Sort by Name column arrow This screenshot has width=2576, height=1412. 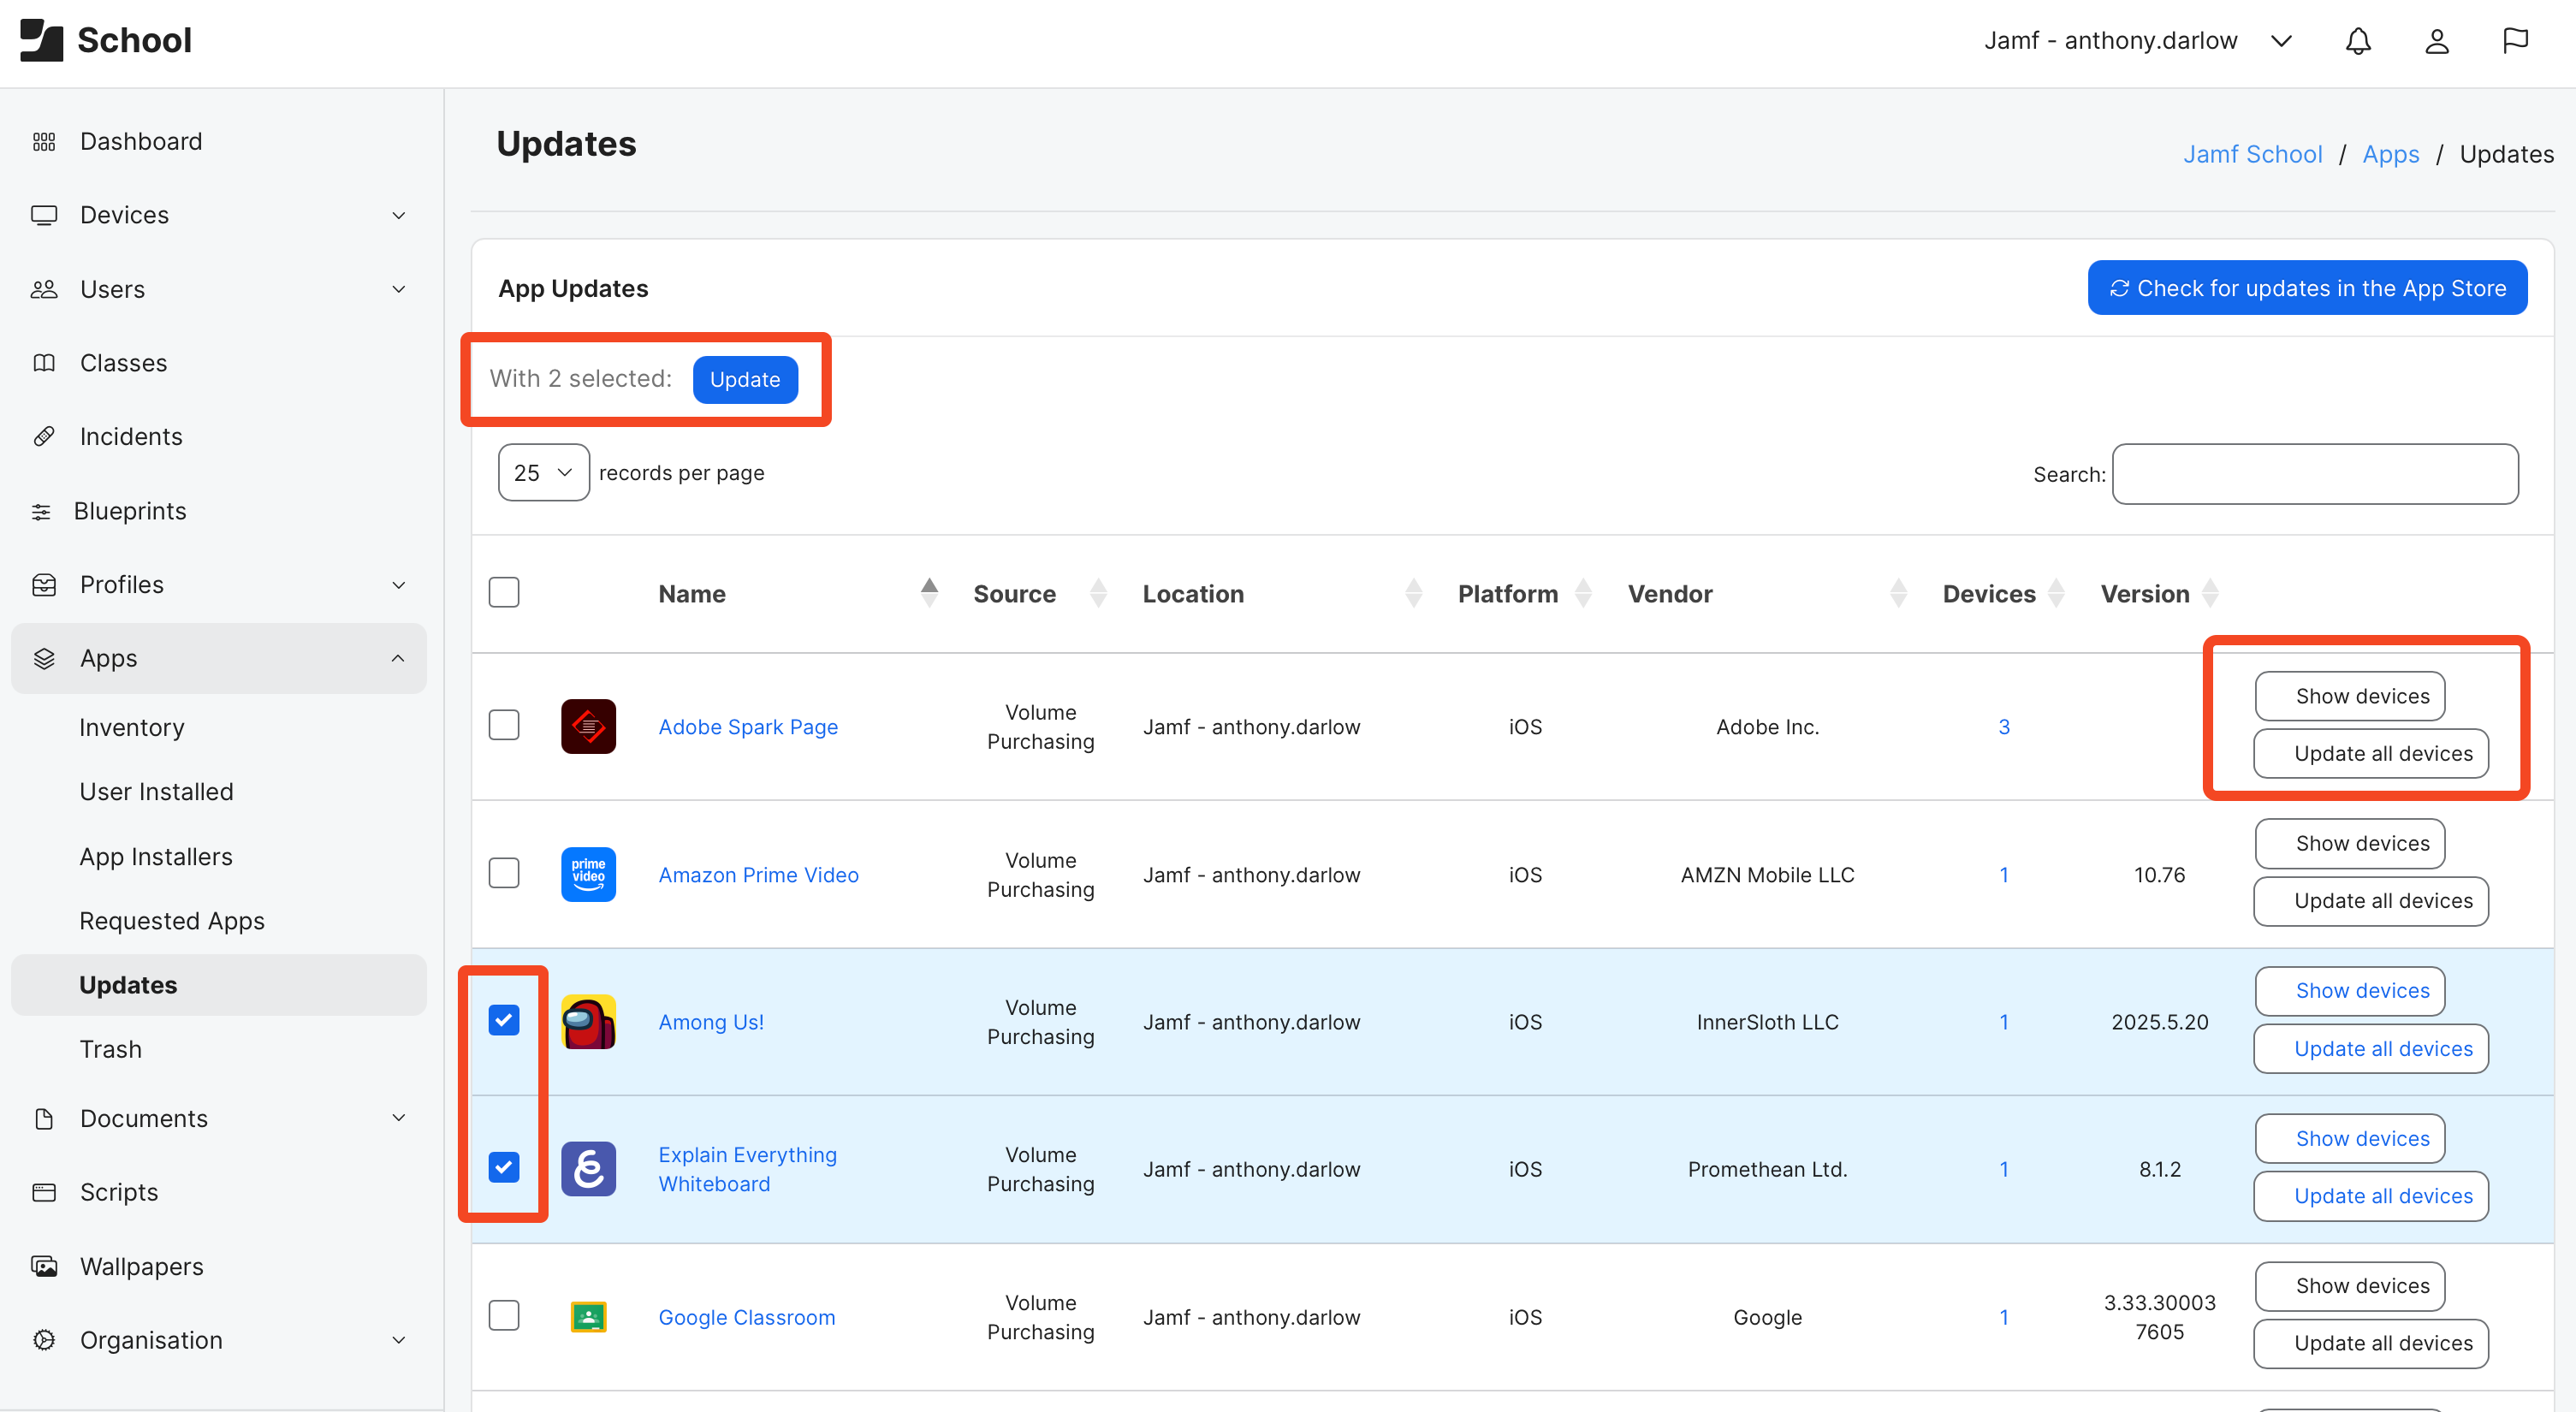coord(929,593)
